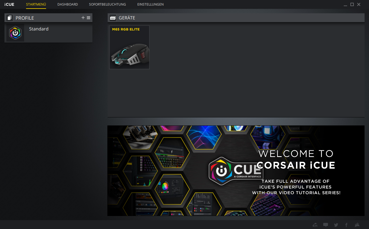Screen dimensions: 369x229
Task: Open the M65 RGB Elite device tile
Action: pos(129,47)
